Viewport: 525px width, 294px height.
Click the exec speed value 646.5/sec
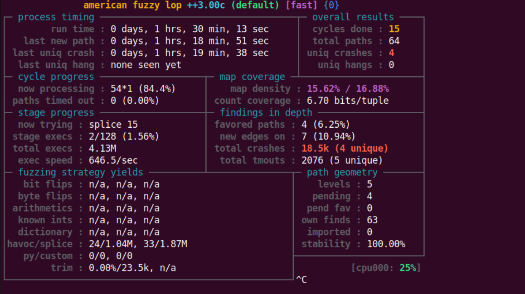point(113,160)
